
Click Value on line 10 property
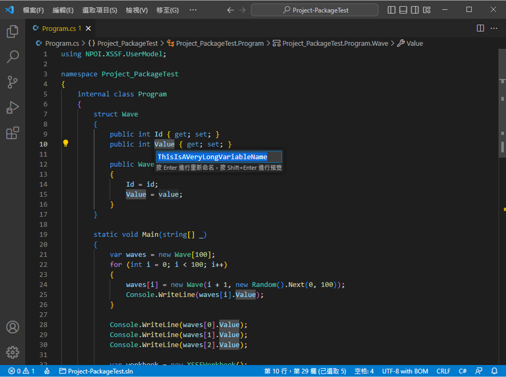point(164,144)
